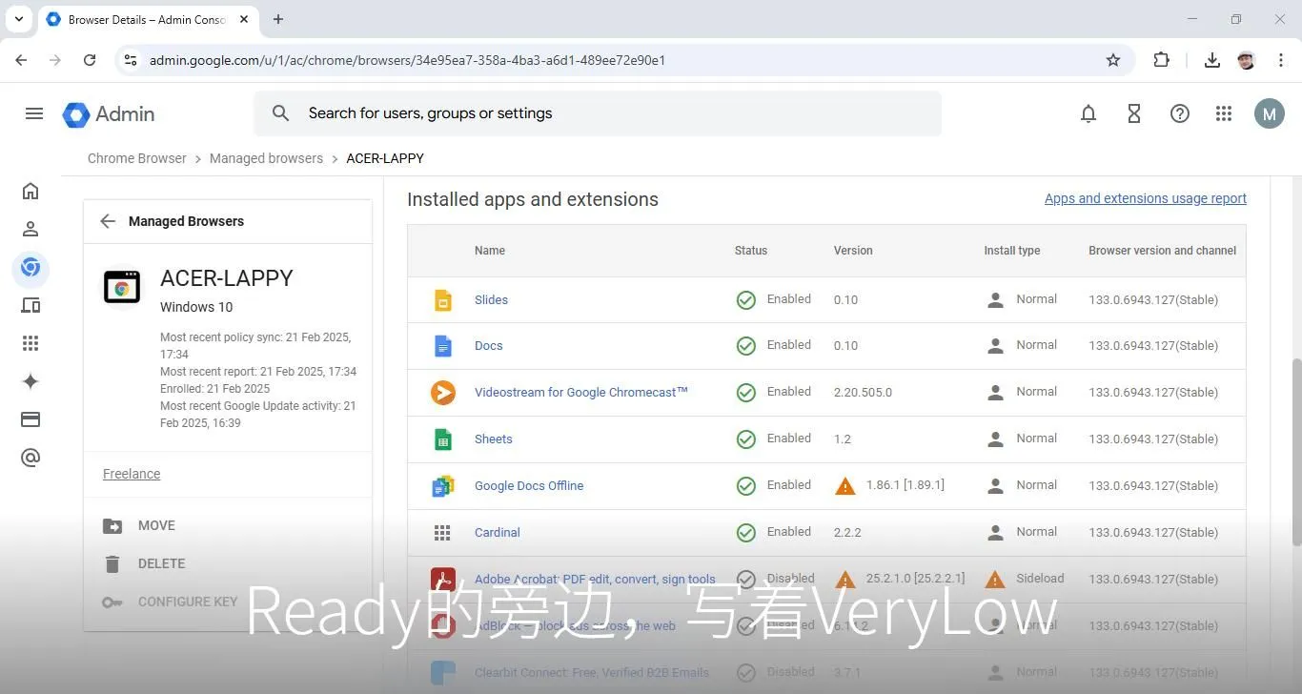This screenshot has height=694, width=1302.
Task: Open the Apps grid sidebar icon
Action: pos(31,343)
